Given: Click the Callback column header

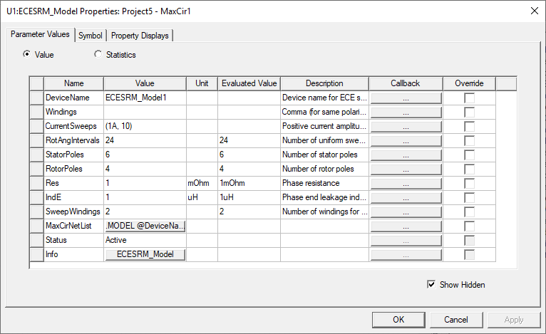Looking at the screenshot, I should tap(406, 83).
